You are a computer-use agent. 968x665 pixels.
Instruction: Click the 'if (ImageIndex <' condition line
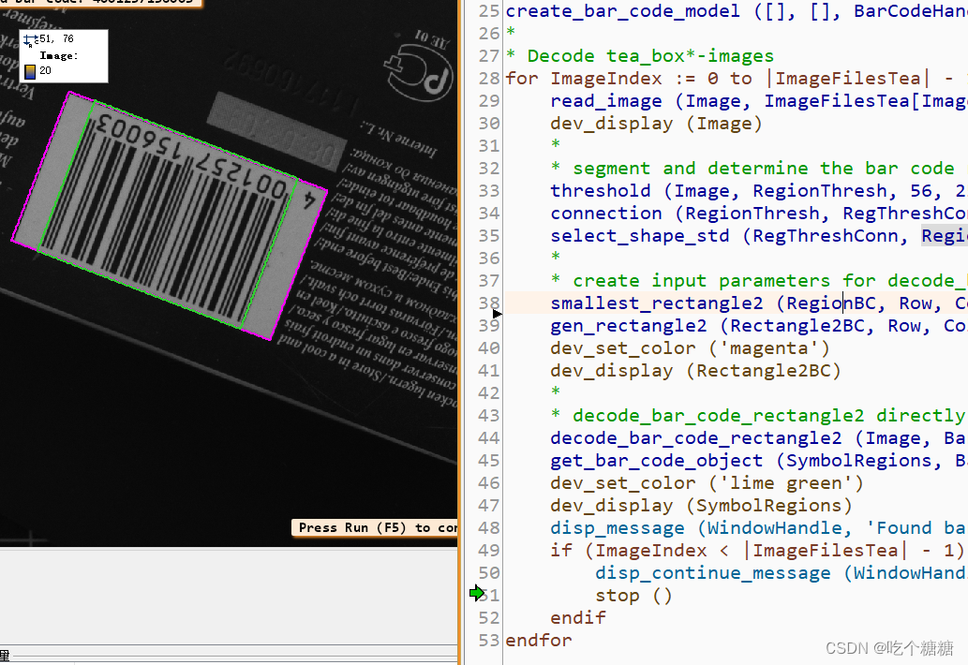coord(759,550)
